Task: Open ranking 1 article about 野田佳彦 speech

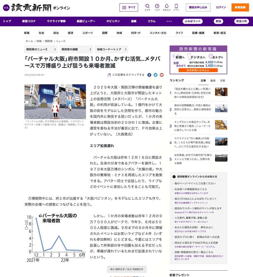Action: coord(192,93)
